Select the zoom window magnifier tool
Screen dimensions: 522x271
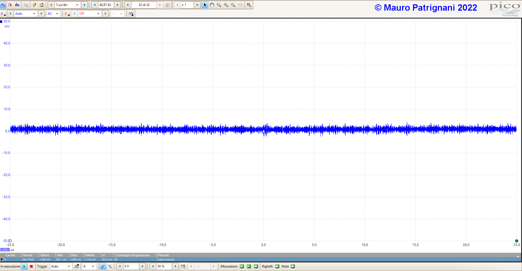tap(219, 5)
